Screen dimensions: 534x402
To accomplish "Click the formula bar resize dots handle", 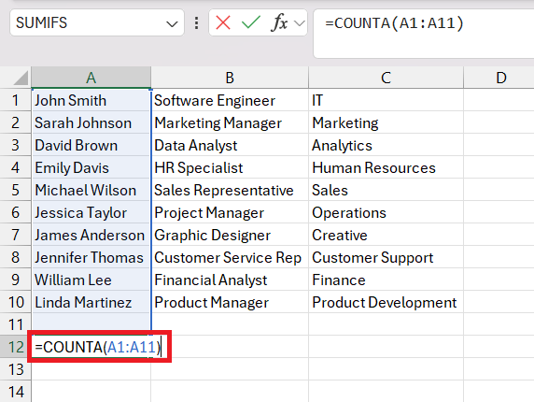I will pyautogui.click(x=196, y=22).
